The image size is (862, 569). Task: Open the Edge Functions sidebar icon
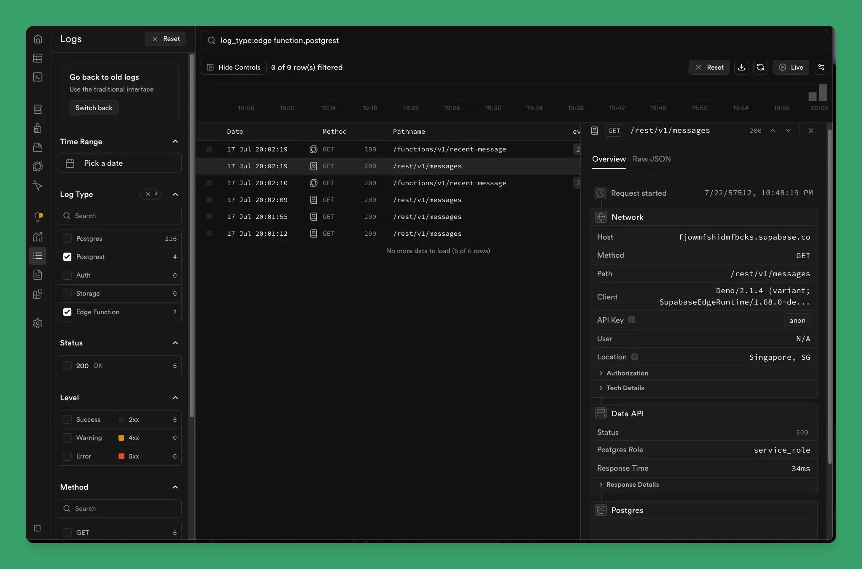[x=38, y=166]
